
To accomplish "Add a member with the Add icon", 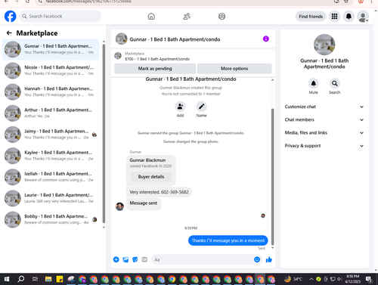I will pos(180,107).
